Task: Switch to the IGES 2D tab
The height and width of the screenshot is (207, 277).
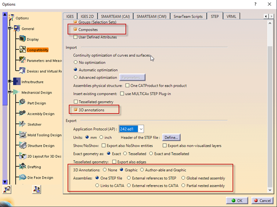Action: [87, 16]
